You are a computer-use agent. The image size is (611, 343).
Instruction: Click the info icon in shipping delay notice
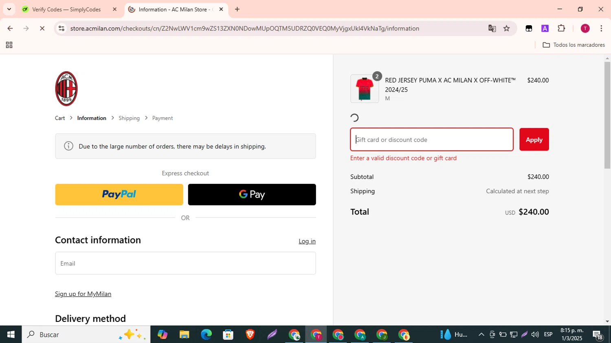coord(68,146)
